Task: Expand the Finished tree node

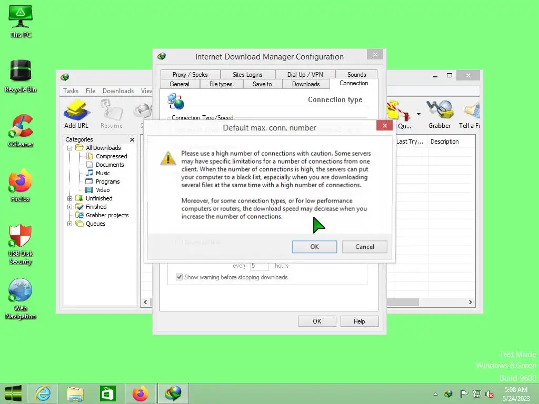Action: (x=69, y=207)
